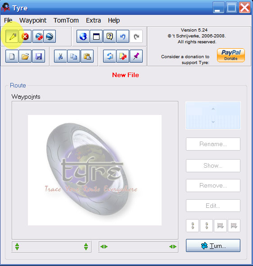
Task: Click the red X cancel icon
Action: [25, 37]
